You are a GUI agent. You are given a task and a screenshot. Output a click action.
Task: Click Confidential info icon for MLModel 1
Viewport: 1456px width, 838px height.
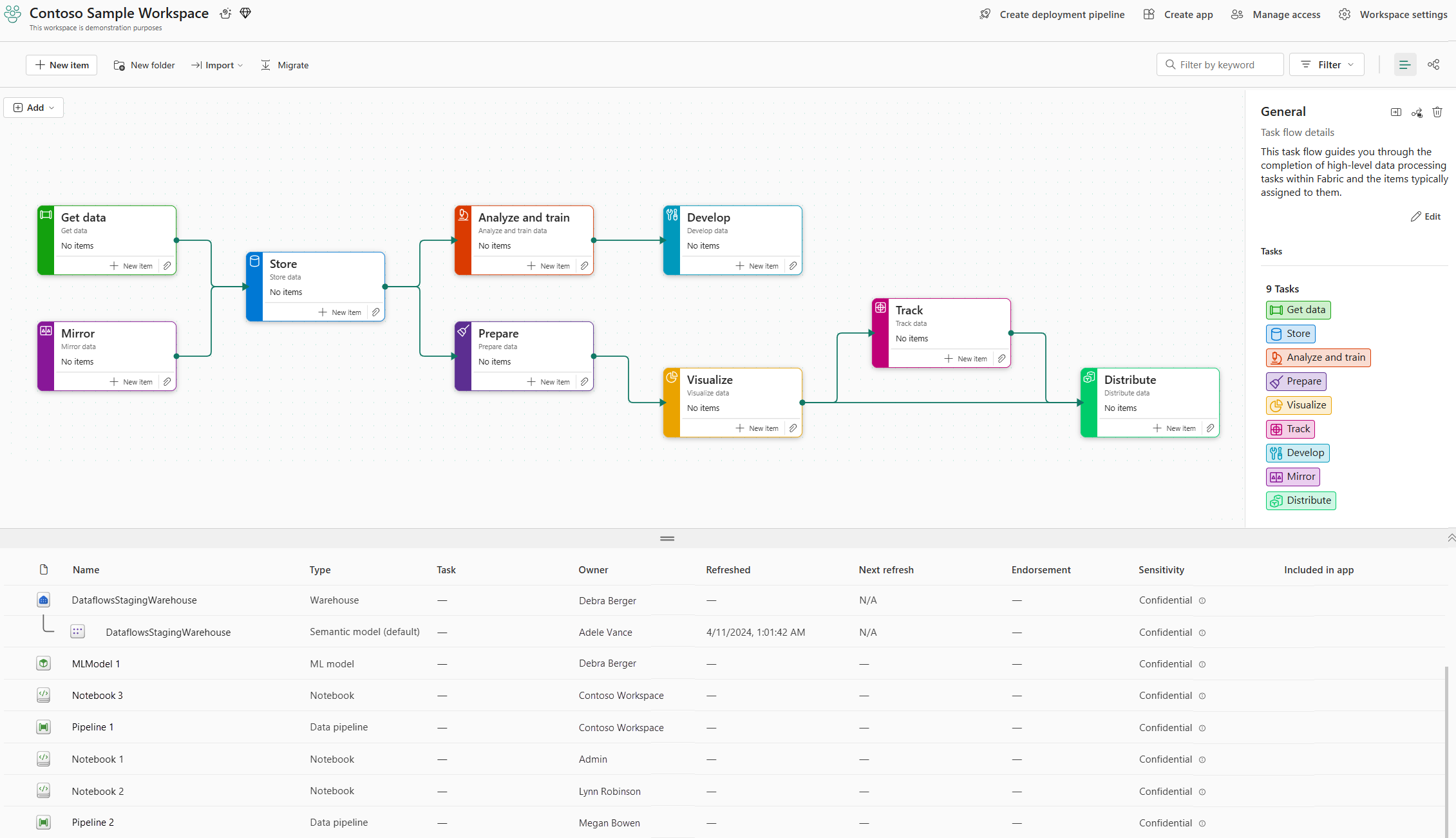coord(1202,664)
